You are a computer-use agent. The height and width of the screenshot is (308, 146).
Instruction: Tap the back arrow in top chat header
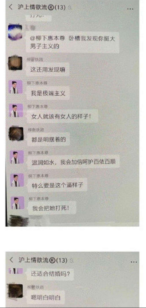tap(11, 7)
